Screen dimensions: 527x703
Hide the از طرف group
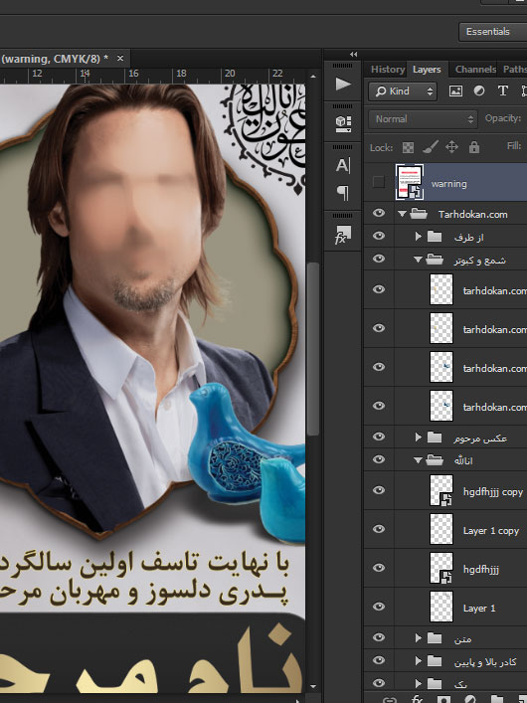[x=379, y=236]
